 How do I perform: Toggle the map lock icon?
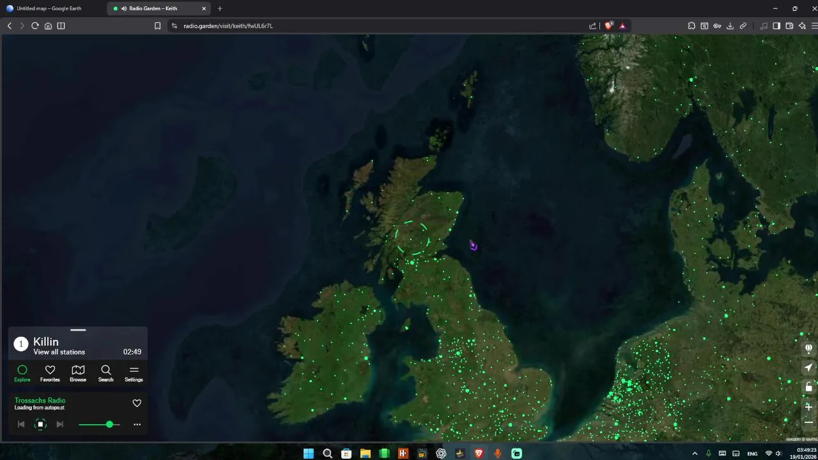(x=808, y=387)
